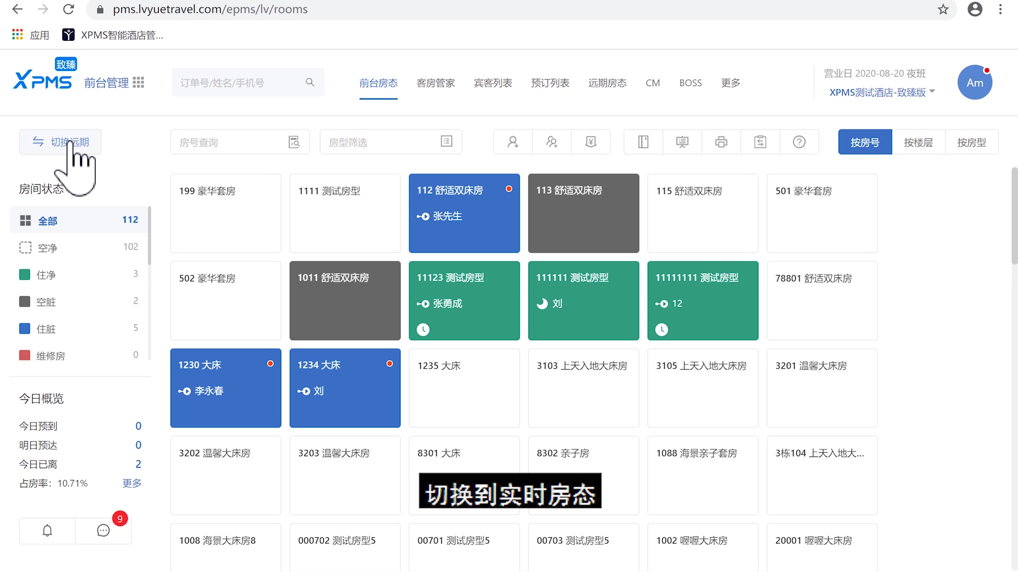Image resolution: width=1018 pixels, height=572 pixels.
Task: Click the clock icon on room 11111111
Action: click(x=662, y=329)
